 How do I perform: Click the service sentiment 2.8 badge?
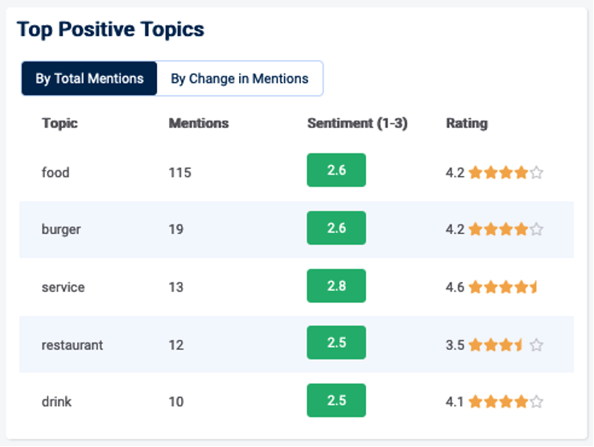(x=336, y=286)
